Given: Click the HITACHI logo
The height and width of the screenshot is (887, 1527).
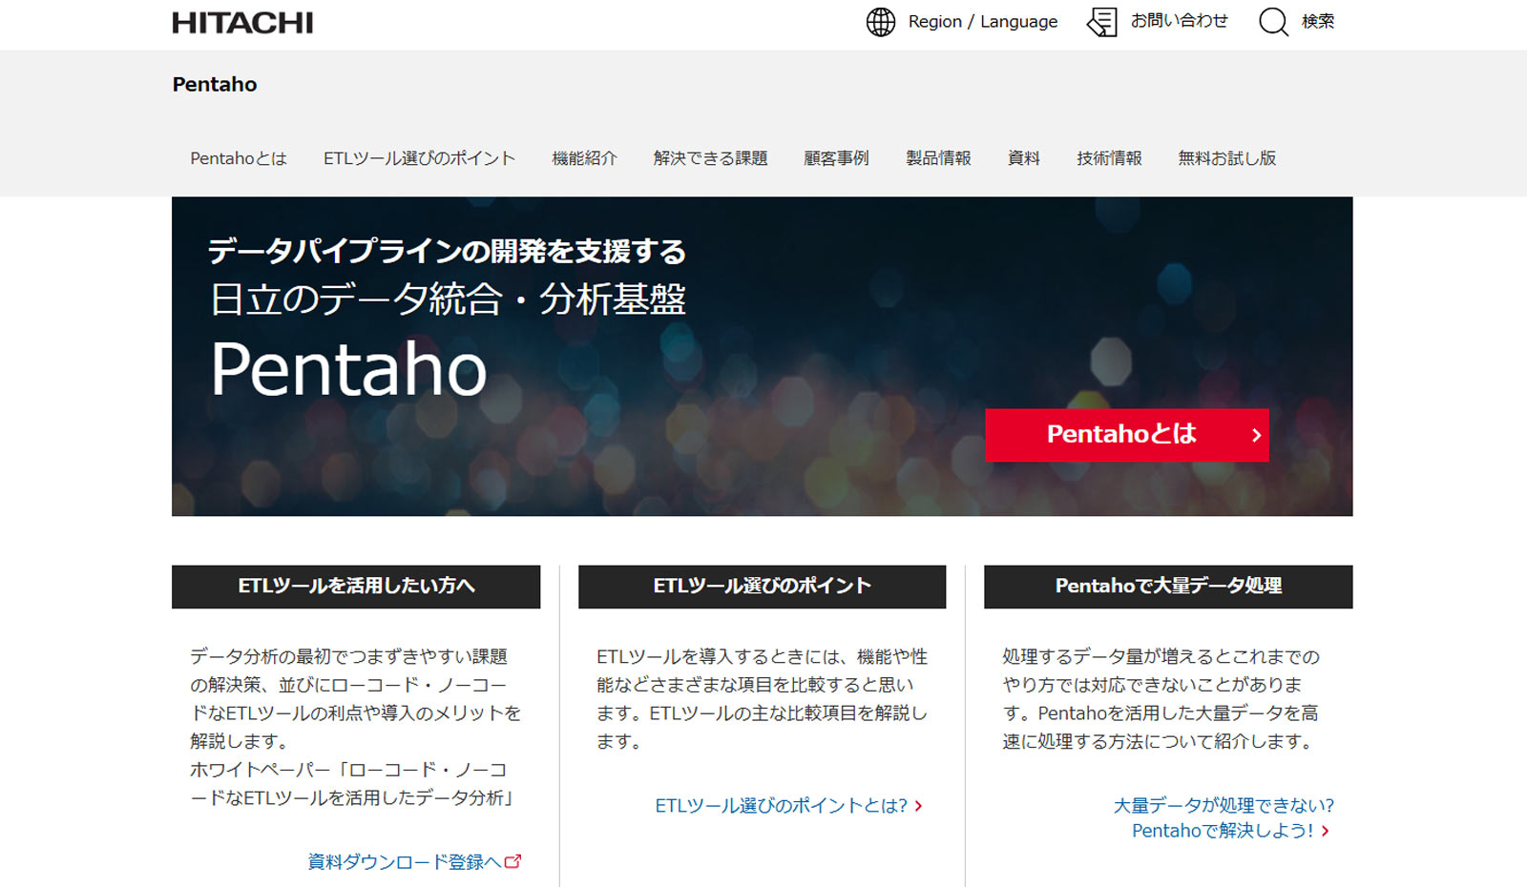Looking at the screenshot, I should (242, 23).
